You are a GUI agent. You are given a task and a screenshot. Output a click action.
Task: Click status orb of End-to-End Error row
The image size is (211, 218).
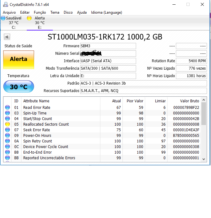[x=7, y=152]
